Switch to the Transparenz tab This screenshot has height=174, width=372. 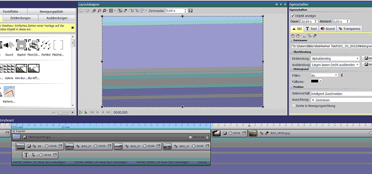[349, 29]
